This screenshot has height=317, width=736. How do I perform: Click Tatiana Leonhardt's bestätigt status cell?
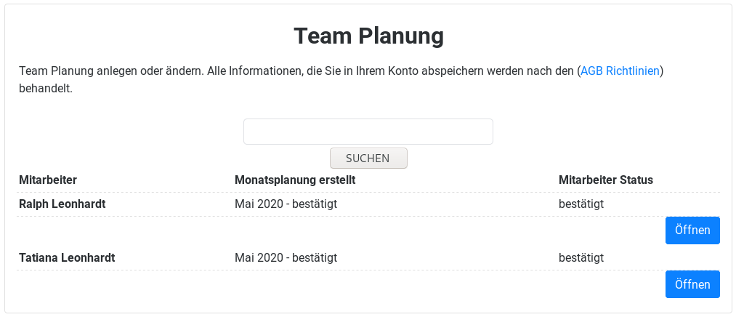coord(581,257)
